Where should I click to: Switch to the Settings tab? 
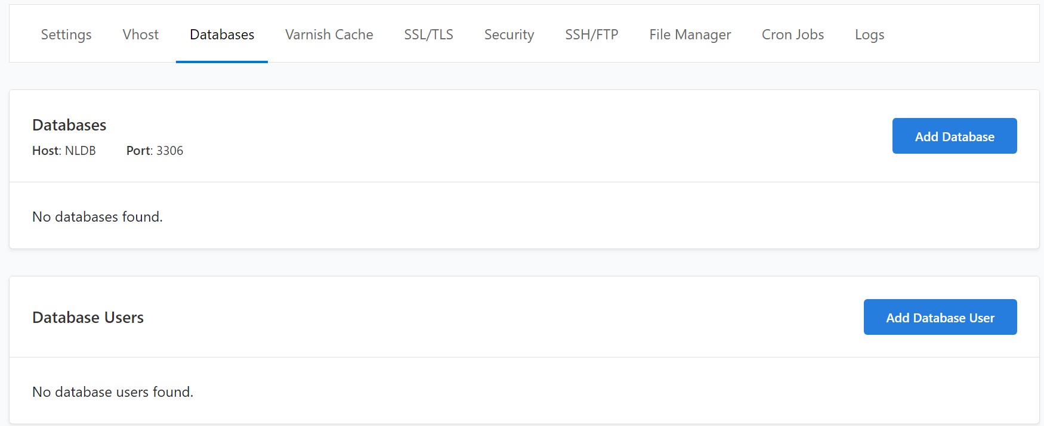[66, 35]
